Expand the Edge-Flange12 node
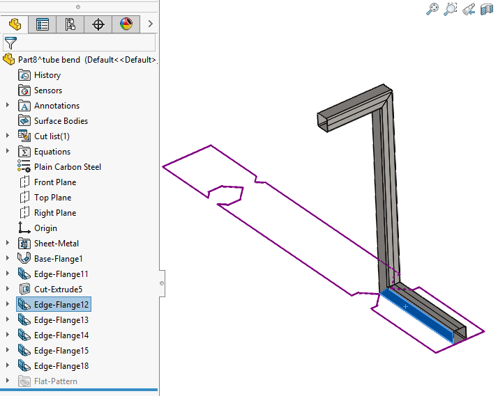The image size is (498, 396). click(8, 304)
